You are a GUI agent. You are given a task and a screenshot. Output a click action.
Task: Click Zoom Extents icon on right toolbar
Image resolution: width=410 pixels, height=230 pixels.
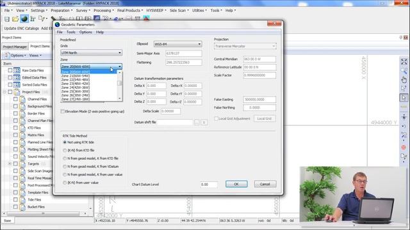point(404,62)
